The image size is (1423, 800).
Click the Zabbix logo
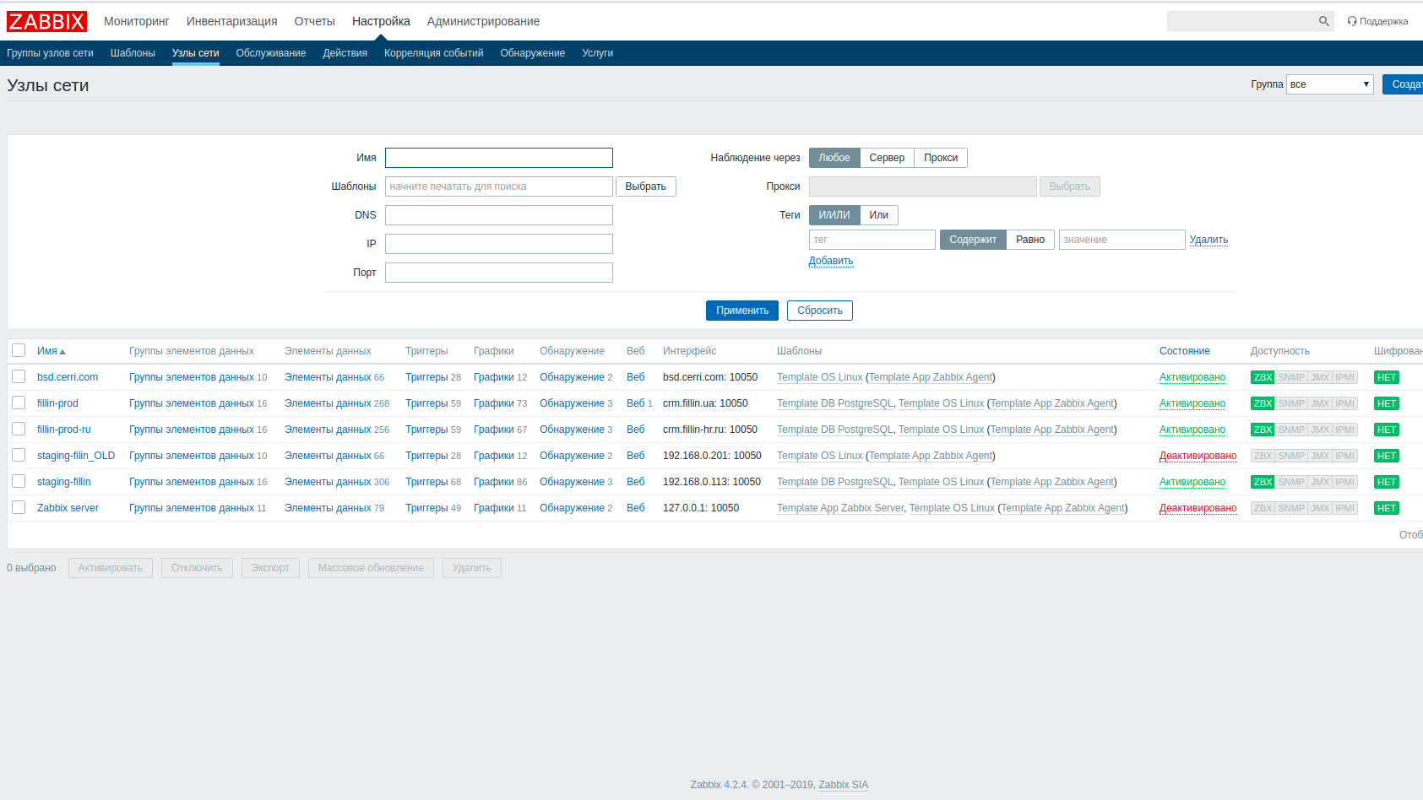point(46,21)
